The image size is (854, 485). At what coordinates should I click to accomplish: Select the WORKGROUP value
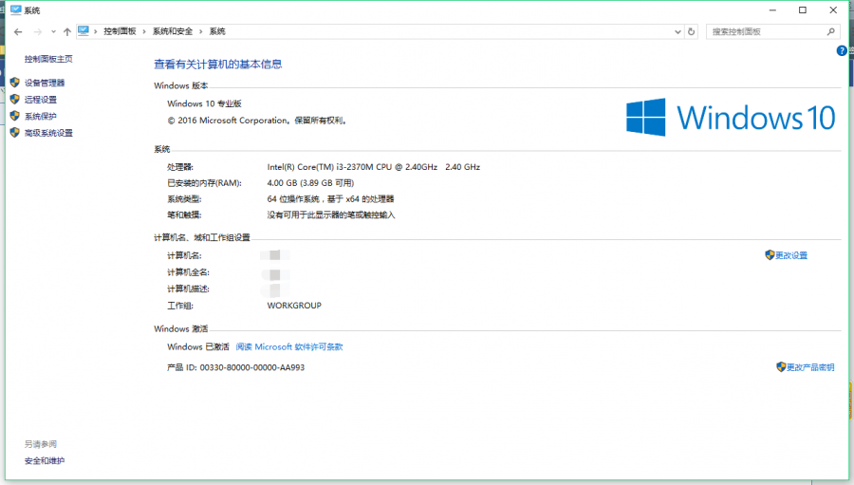coord(294,306)
